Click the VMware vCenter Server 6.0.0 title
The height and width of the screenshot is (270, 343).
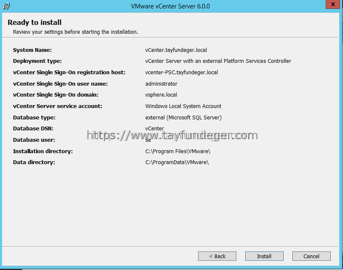(170, 6)
